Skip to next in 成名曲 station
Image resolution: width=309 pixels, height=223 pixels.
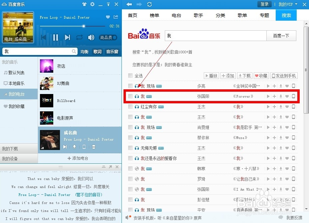pyautogui.click(x=65, y=147)
